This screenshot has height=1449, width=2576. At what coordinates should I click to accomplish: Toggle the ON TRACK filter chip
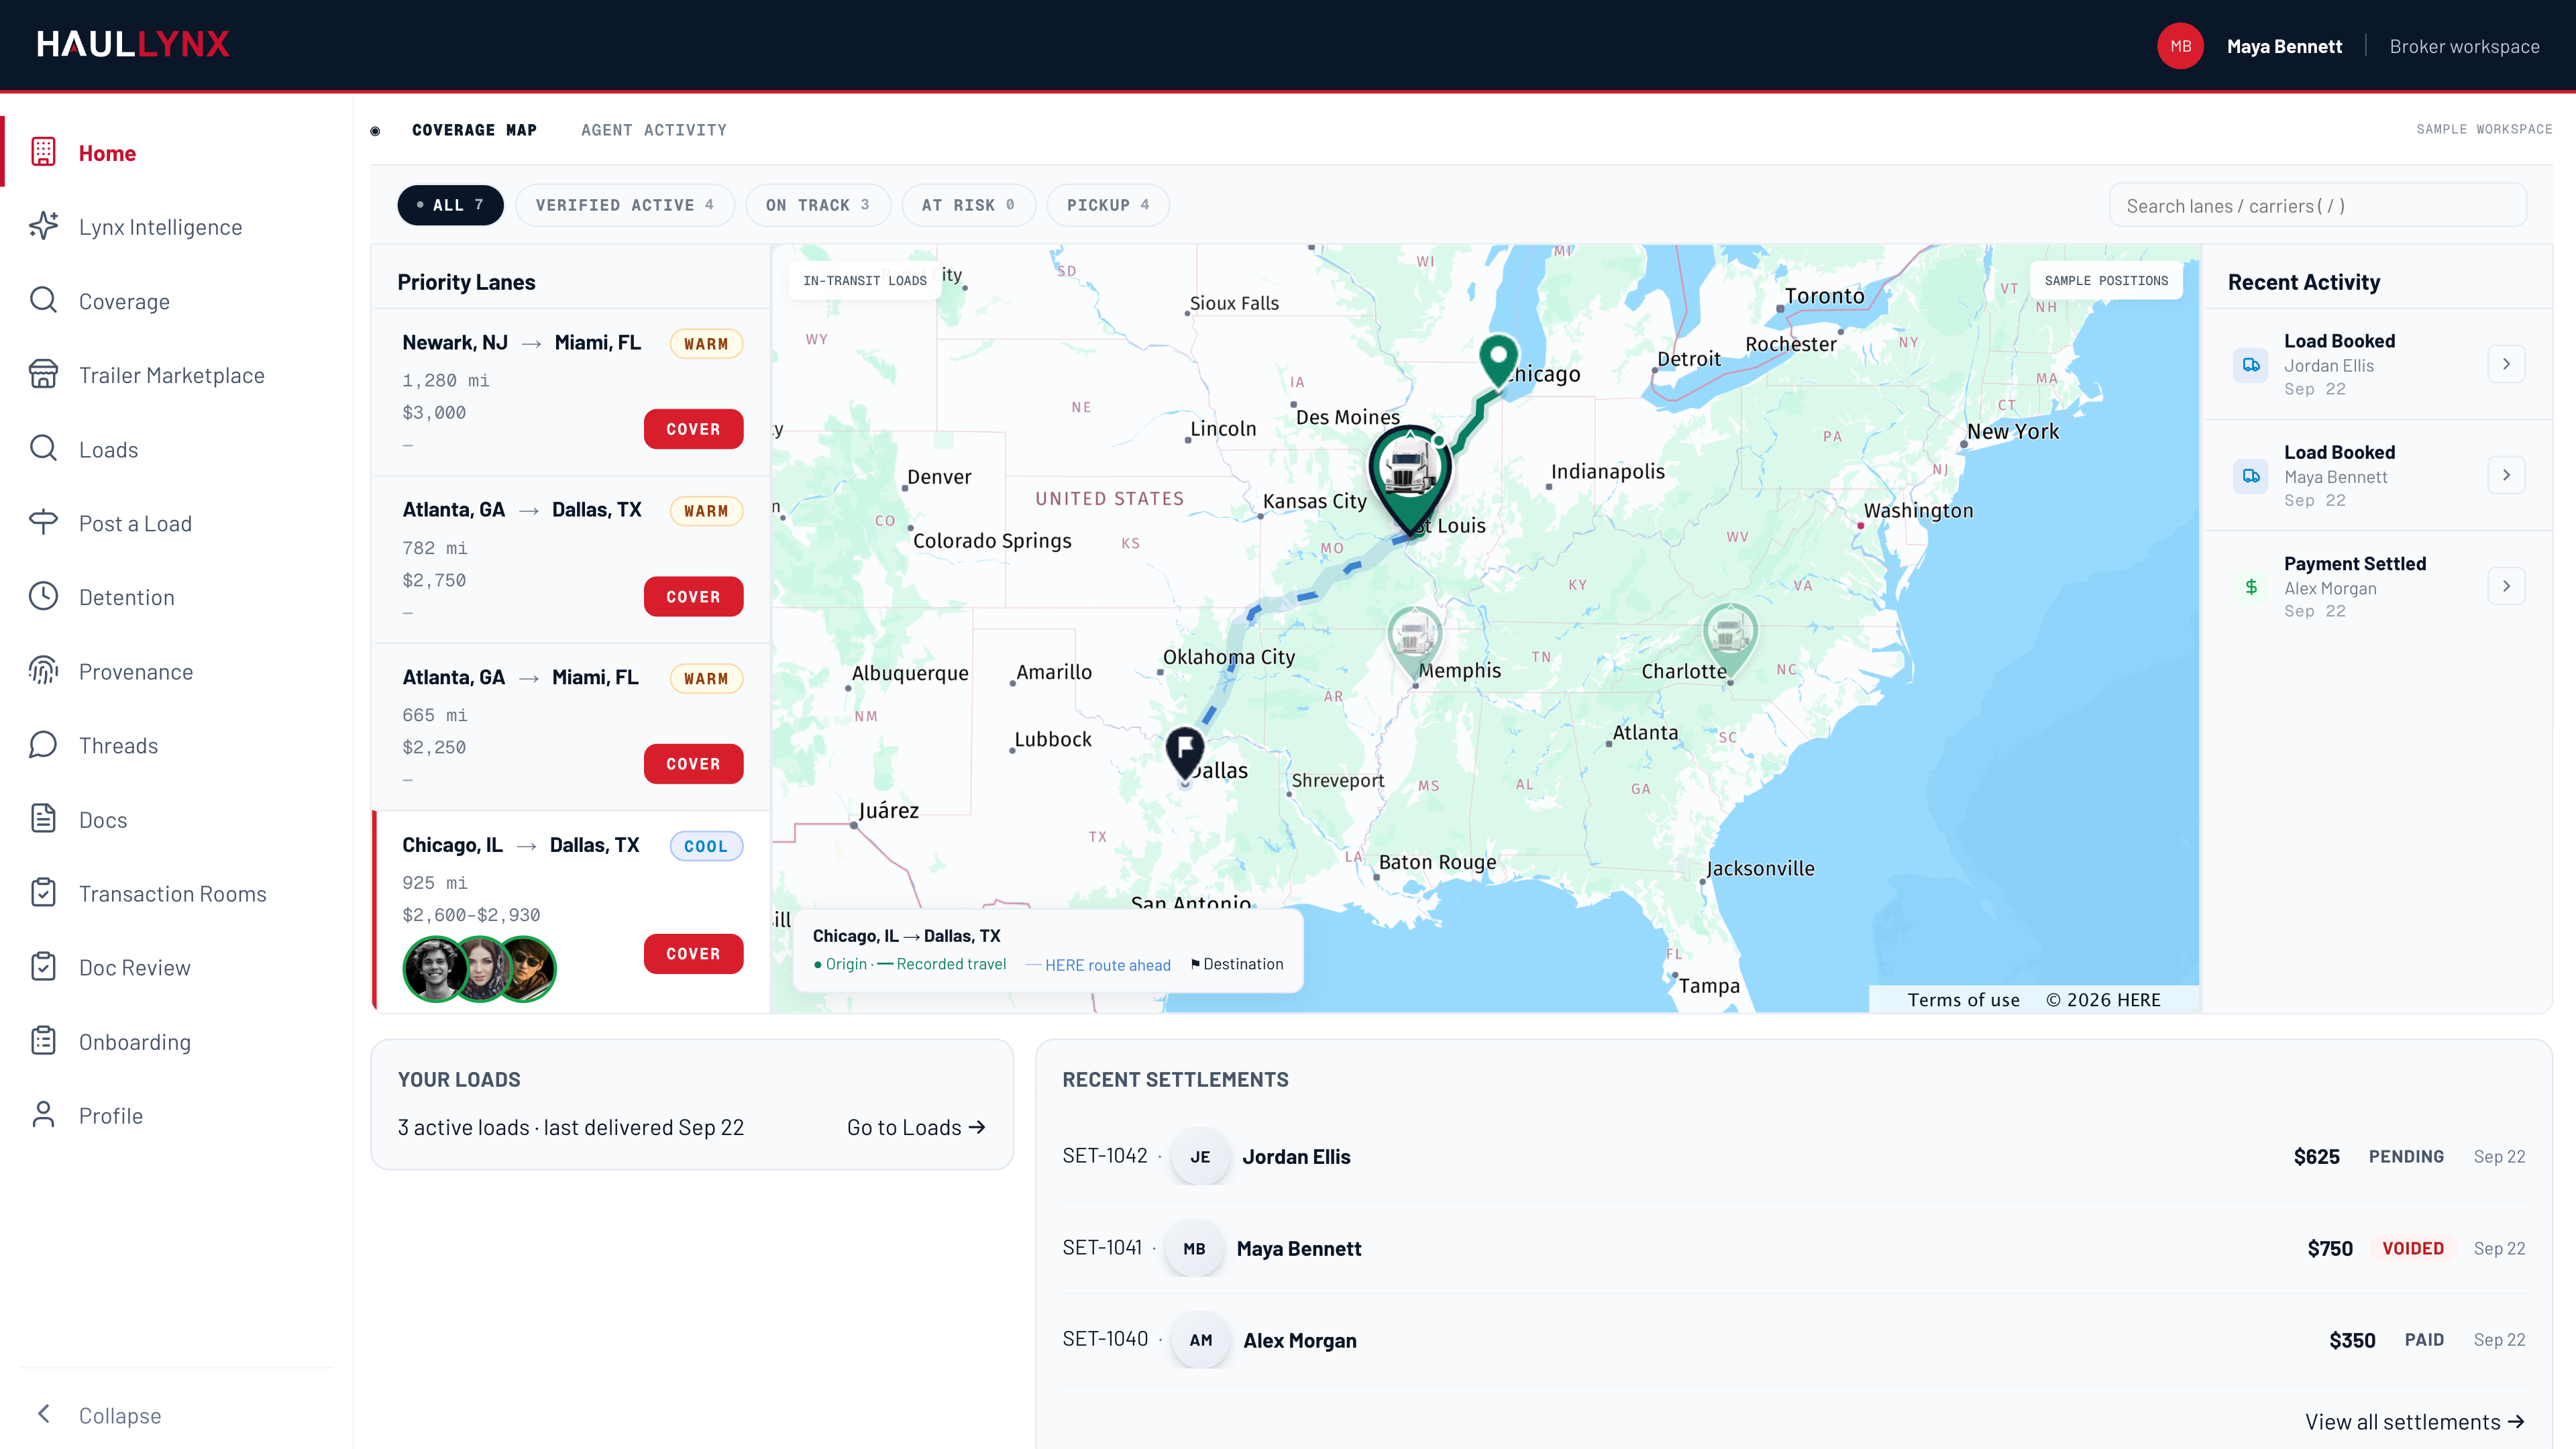pyautogui.click(x=818, y=205)
